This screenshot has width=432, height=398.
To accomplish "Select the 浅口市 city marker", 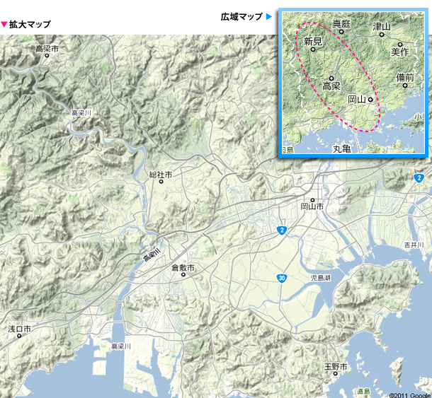I will [x=19, y=336].
